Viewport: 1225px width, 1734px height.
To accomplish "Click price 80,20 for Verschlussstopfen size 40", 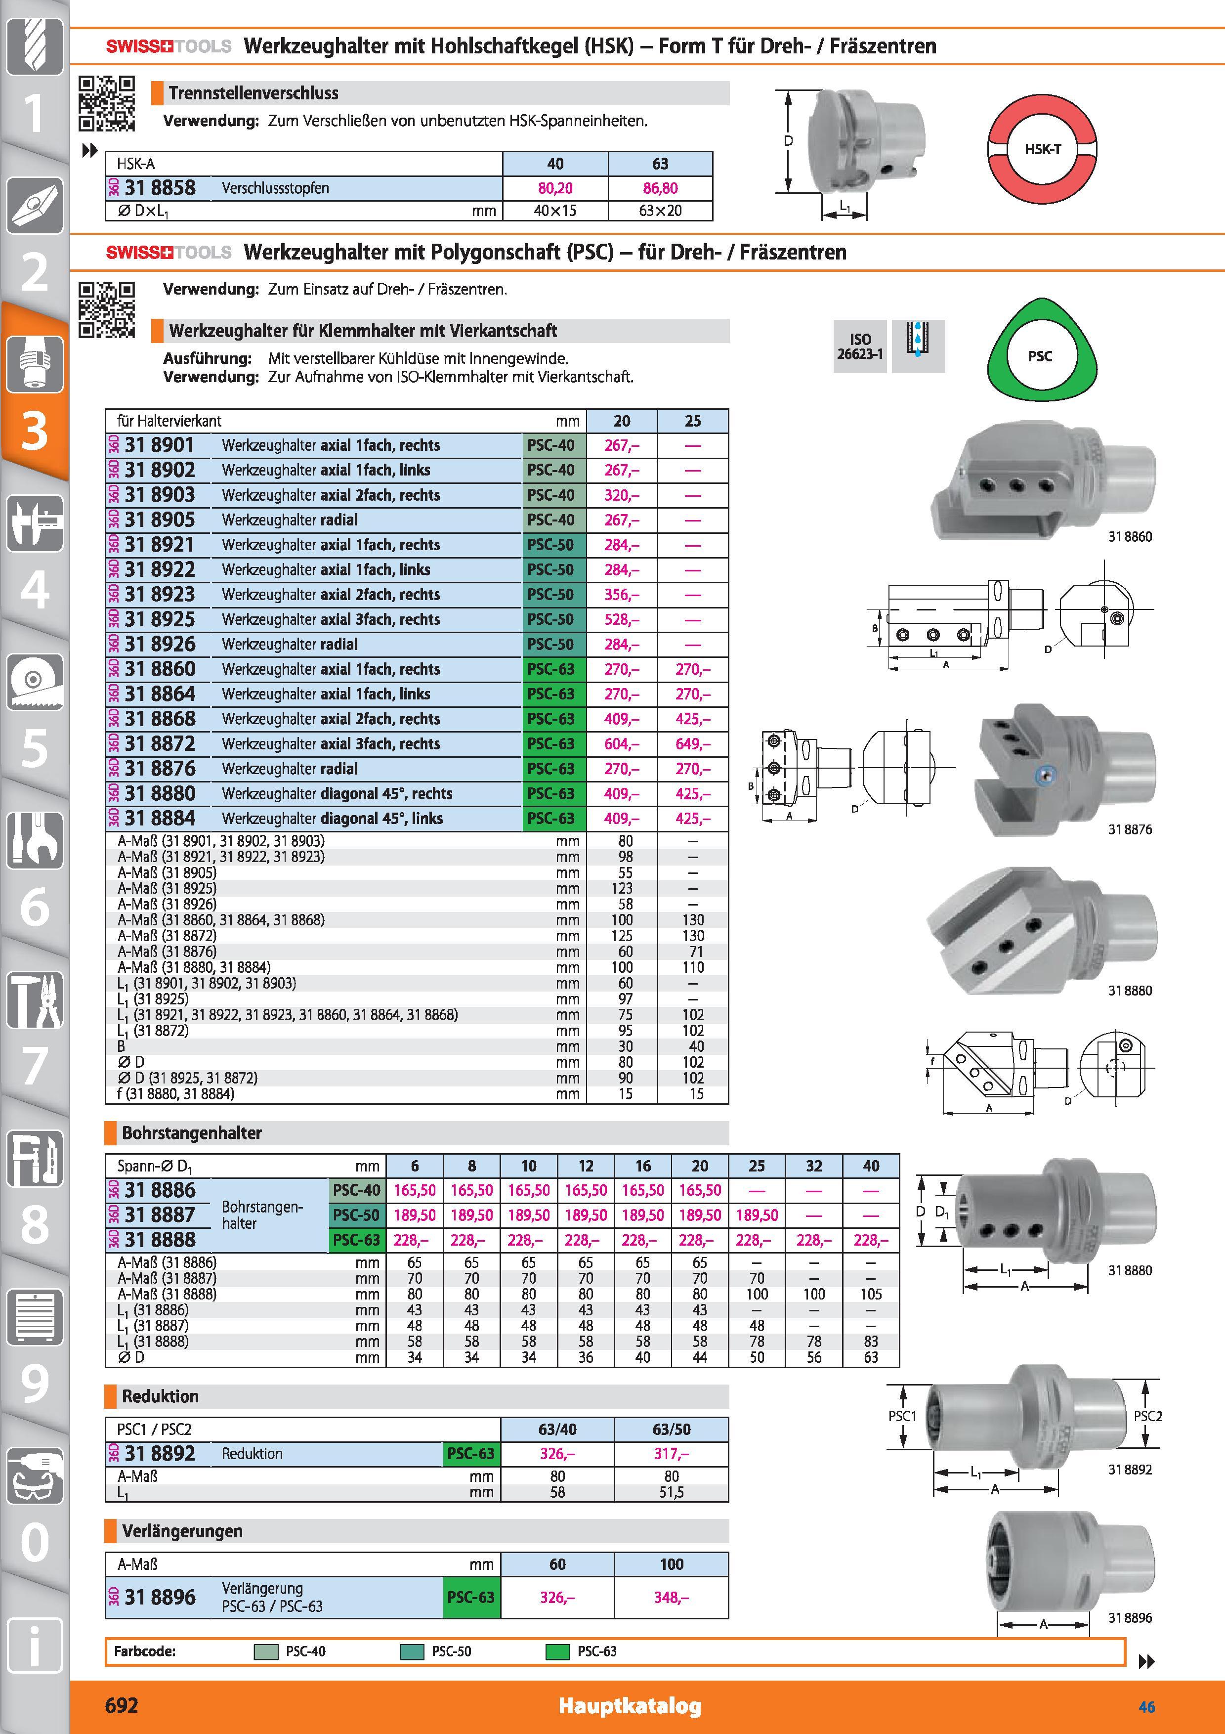I will [555, 188].
